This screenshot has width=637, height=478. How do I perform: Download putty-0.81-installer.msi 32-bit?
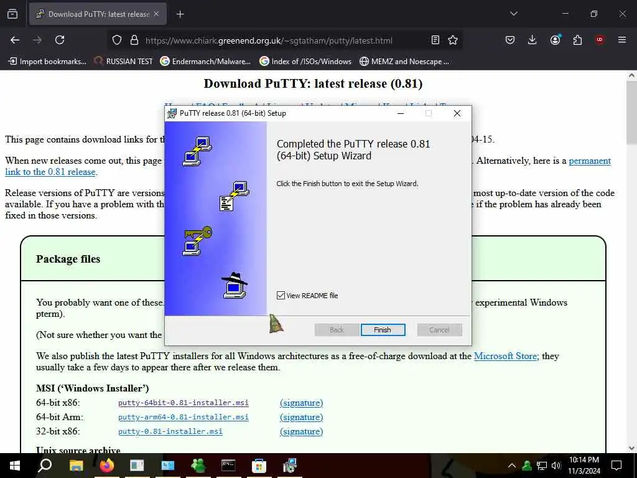coord(170,431)
